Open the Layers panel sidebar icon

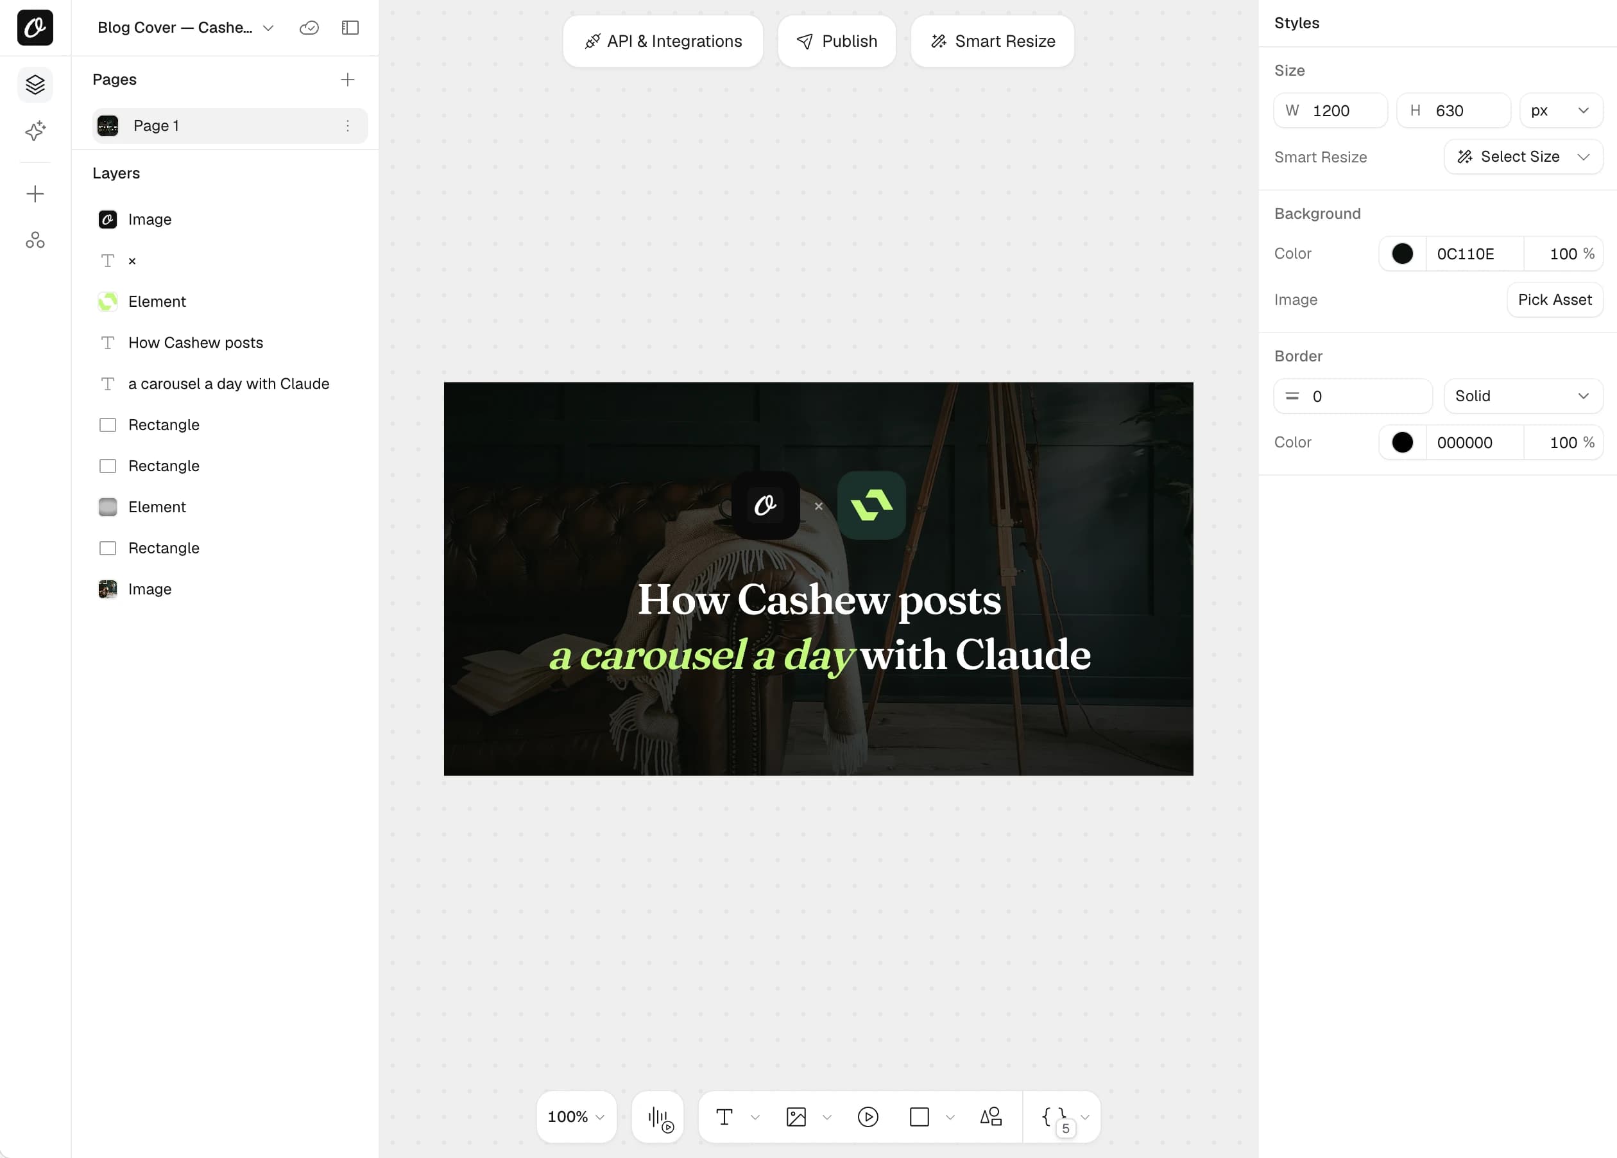click(35, 85)
